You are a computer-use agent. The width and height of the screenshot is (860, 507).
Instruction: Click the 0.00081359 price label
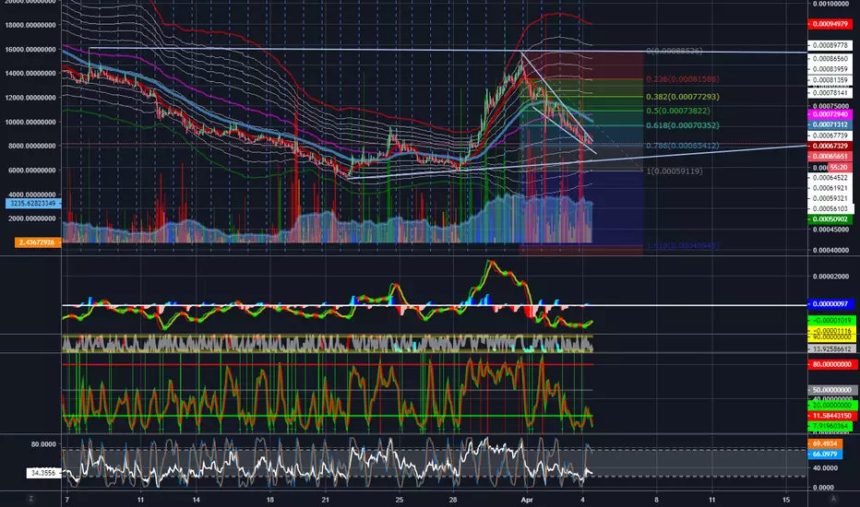pyautogui.click(x=830, y=80)
